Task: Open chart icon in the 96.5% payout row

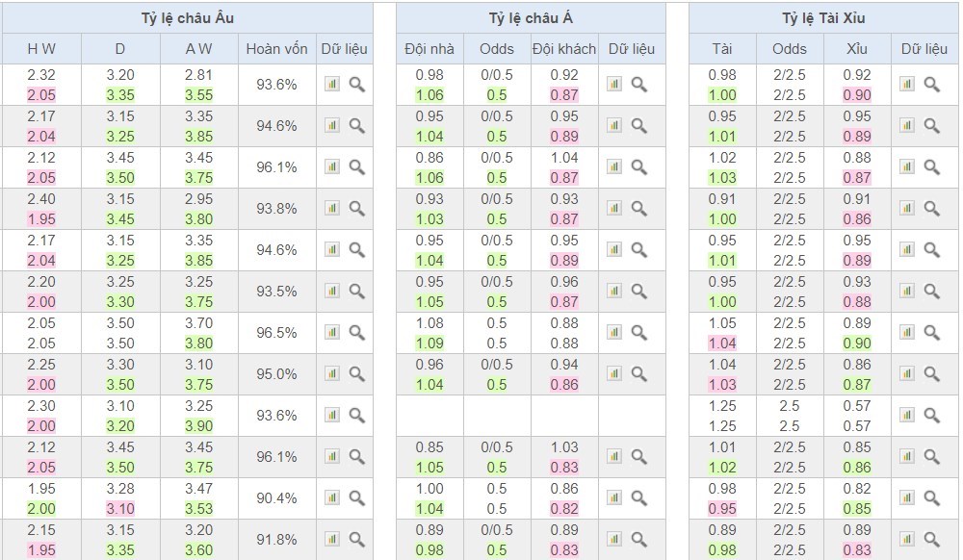Action: click(332, 333)
